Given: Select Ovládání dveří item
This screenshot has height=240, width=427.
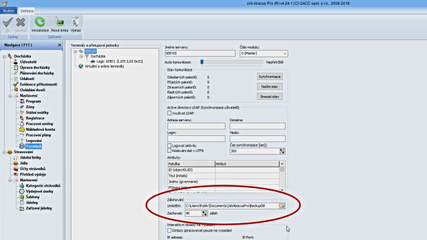Looking at the screenshot, I should pyautogui.click(x=33, y=90).
